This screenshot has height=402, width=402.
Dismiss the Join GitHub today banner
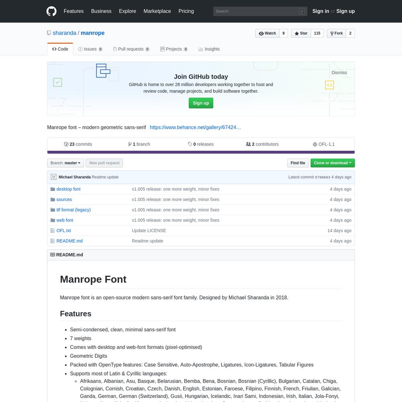339,73
